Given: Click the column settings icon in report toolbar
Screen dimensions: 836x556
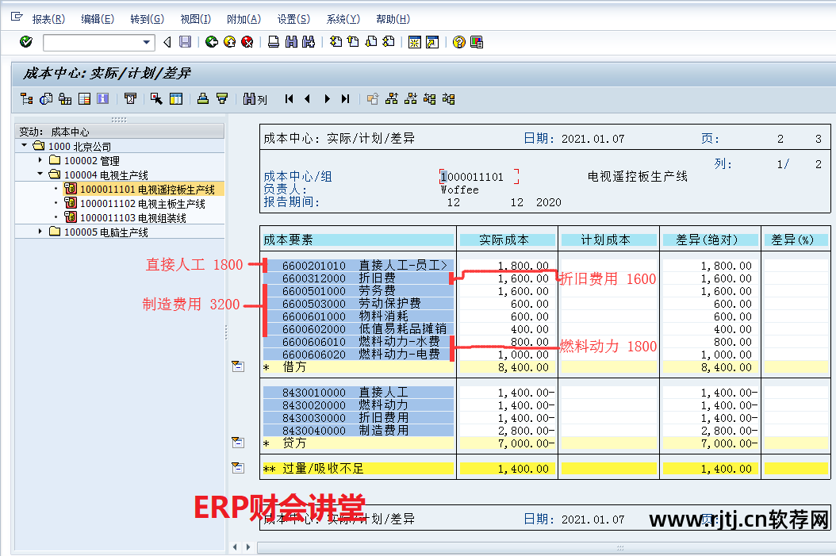Looking at the screenshot, I should 176,98.
